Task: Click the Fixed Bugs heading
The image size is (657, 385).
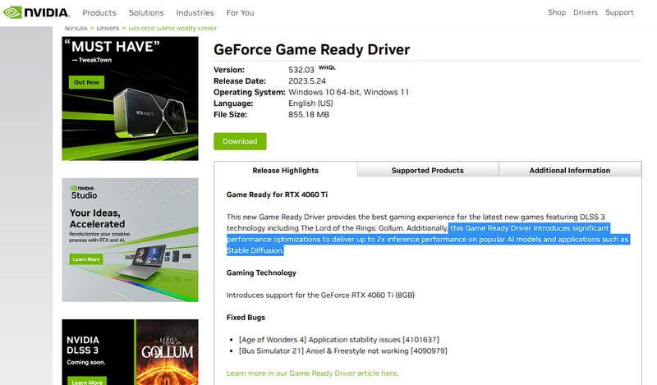Action: click(x=246, y=317)
